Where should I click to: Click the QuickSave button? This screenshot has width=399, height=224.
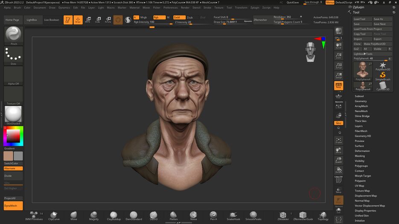point(293,2)
